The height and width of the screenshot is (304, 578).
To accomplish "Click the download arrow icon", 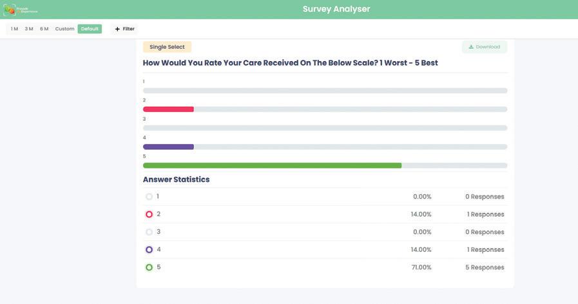I will (x=471, y=47).
